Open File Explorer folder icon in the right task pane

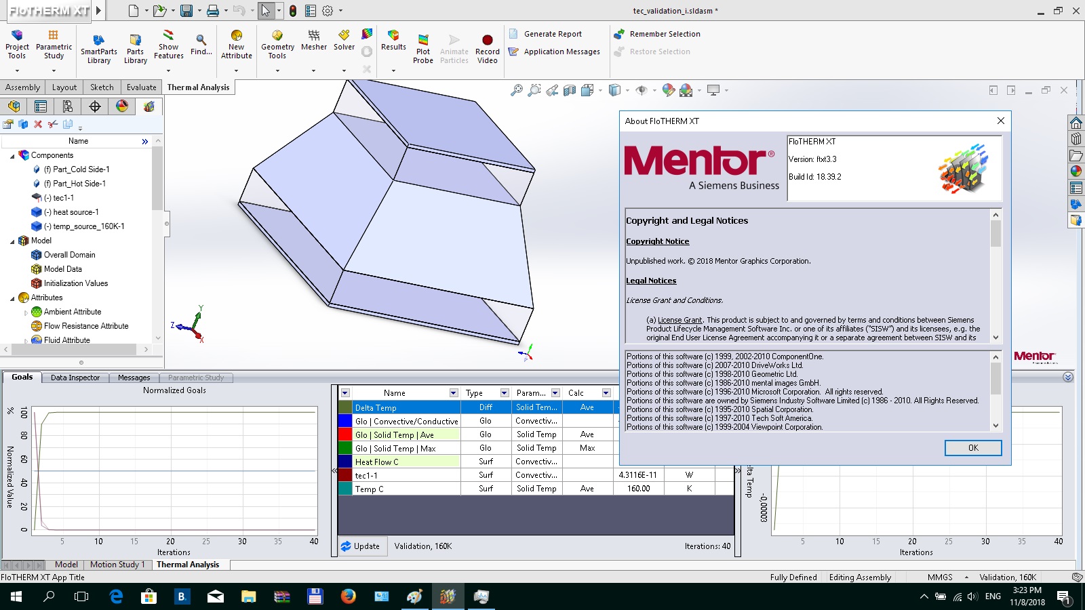1076,155
